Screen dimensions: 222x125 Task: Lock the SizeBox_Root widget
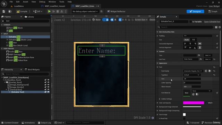pos(45,80)
